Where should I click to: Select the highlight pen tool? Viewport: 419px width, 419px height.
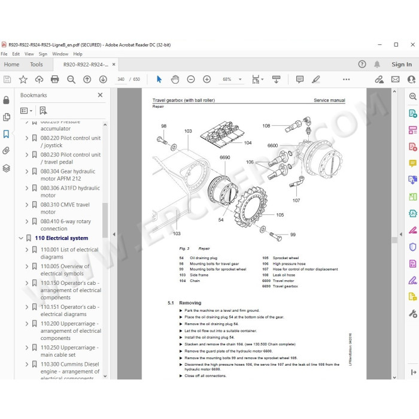316,80
